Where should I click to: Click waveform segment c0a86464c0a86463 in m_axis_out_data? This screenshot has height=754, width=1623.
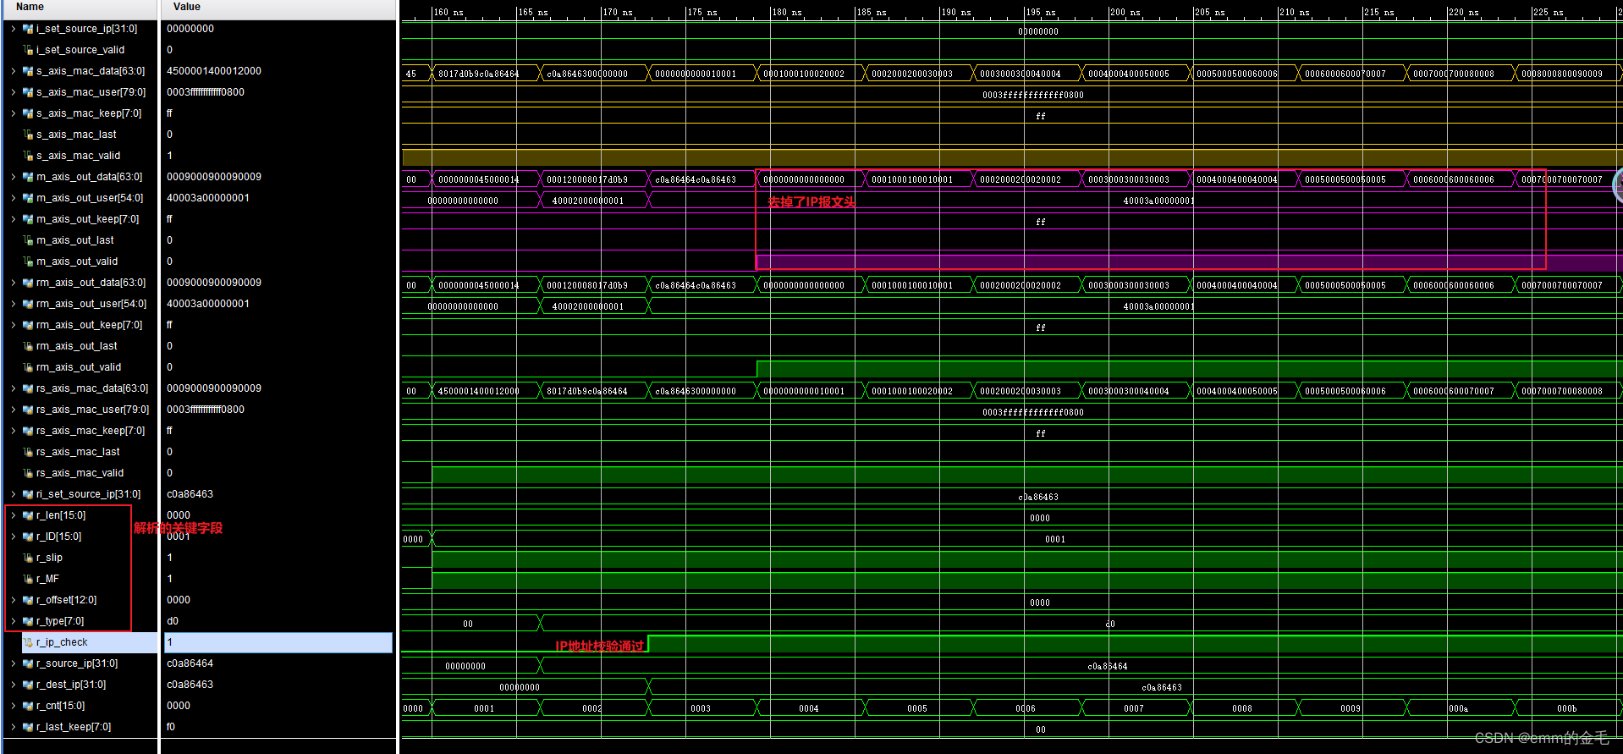click(696, 179)
